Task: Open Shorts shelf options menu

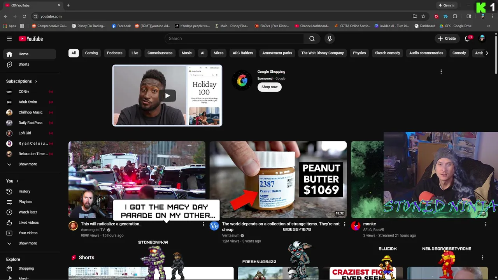Action: (x=482, y=257)
